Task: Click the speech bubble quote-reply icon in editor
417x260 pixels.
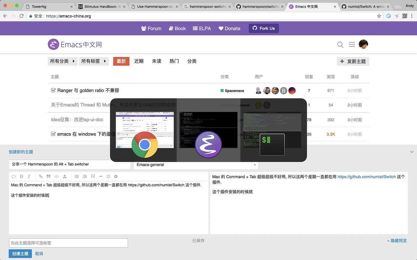Action: click(x=14, y=176)
